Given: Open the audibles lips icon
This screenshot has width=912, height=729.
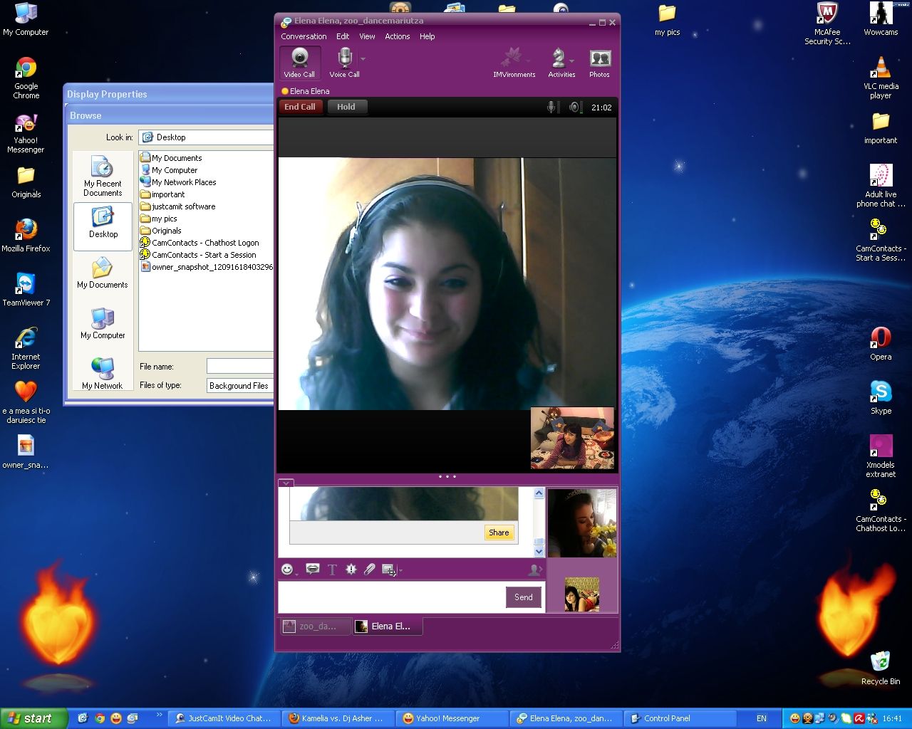Looking at the screenshot, I should click(312, 569).
